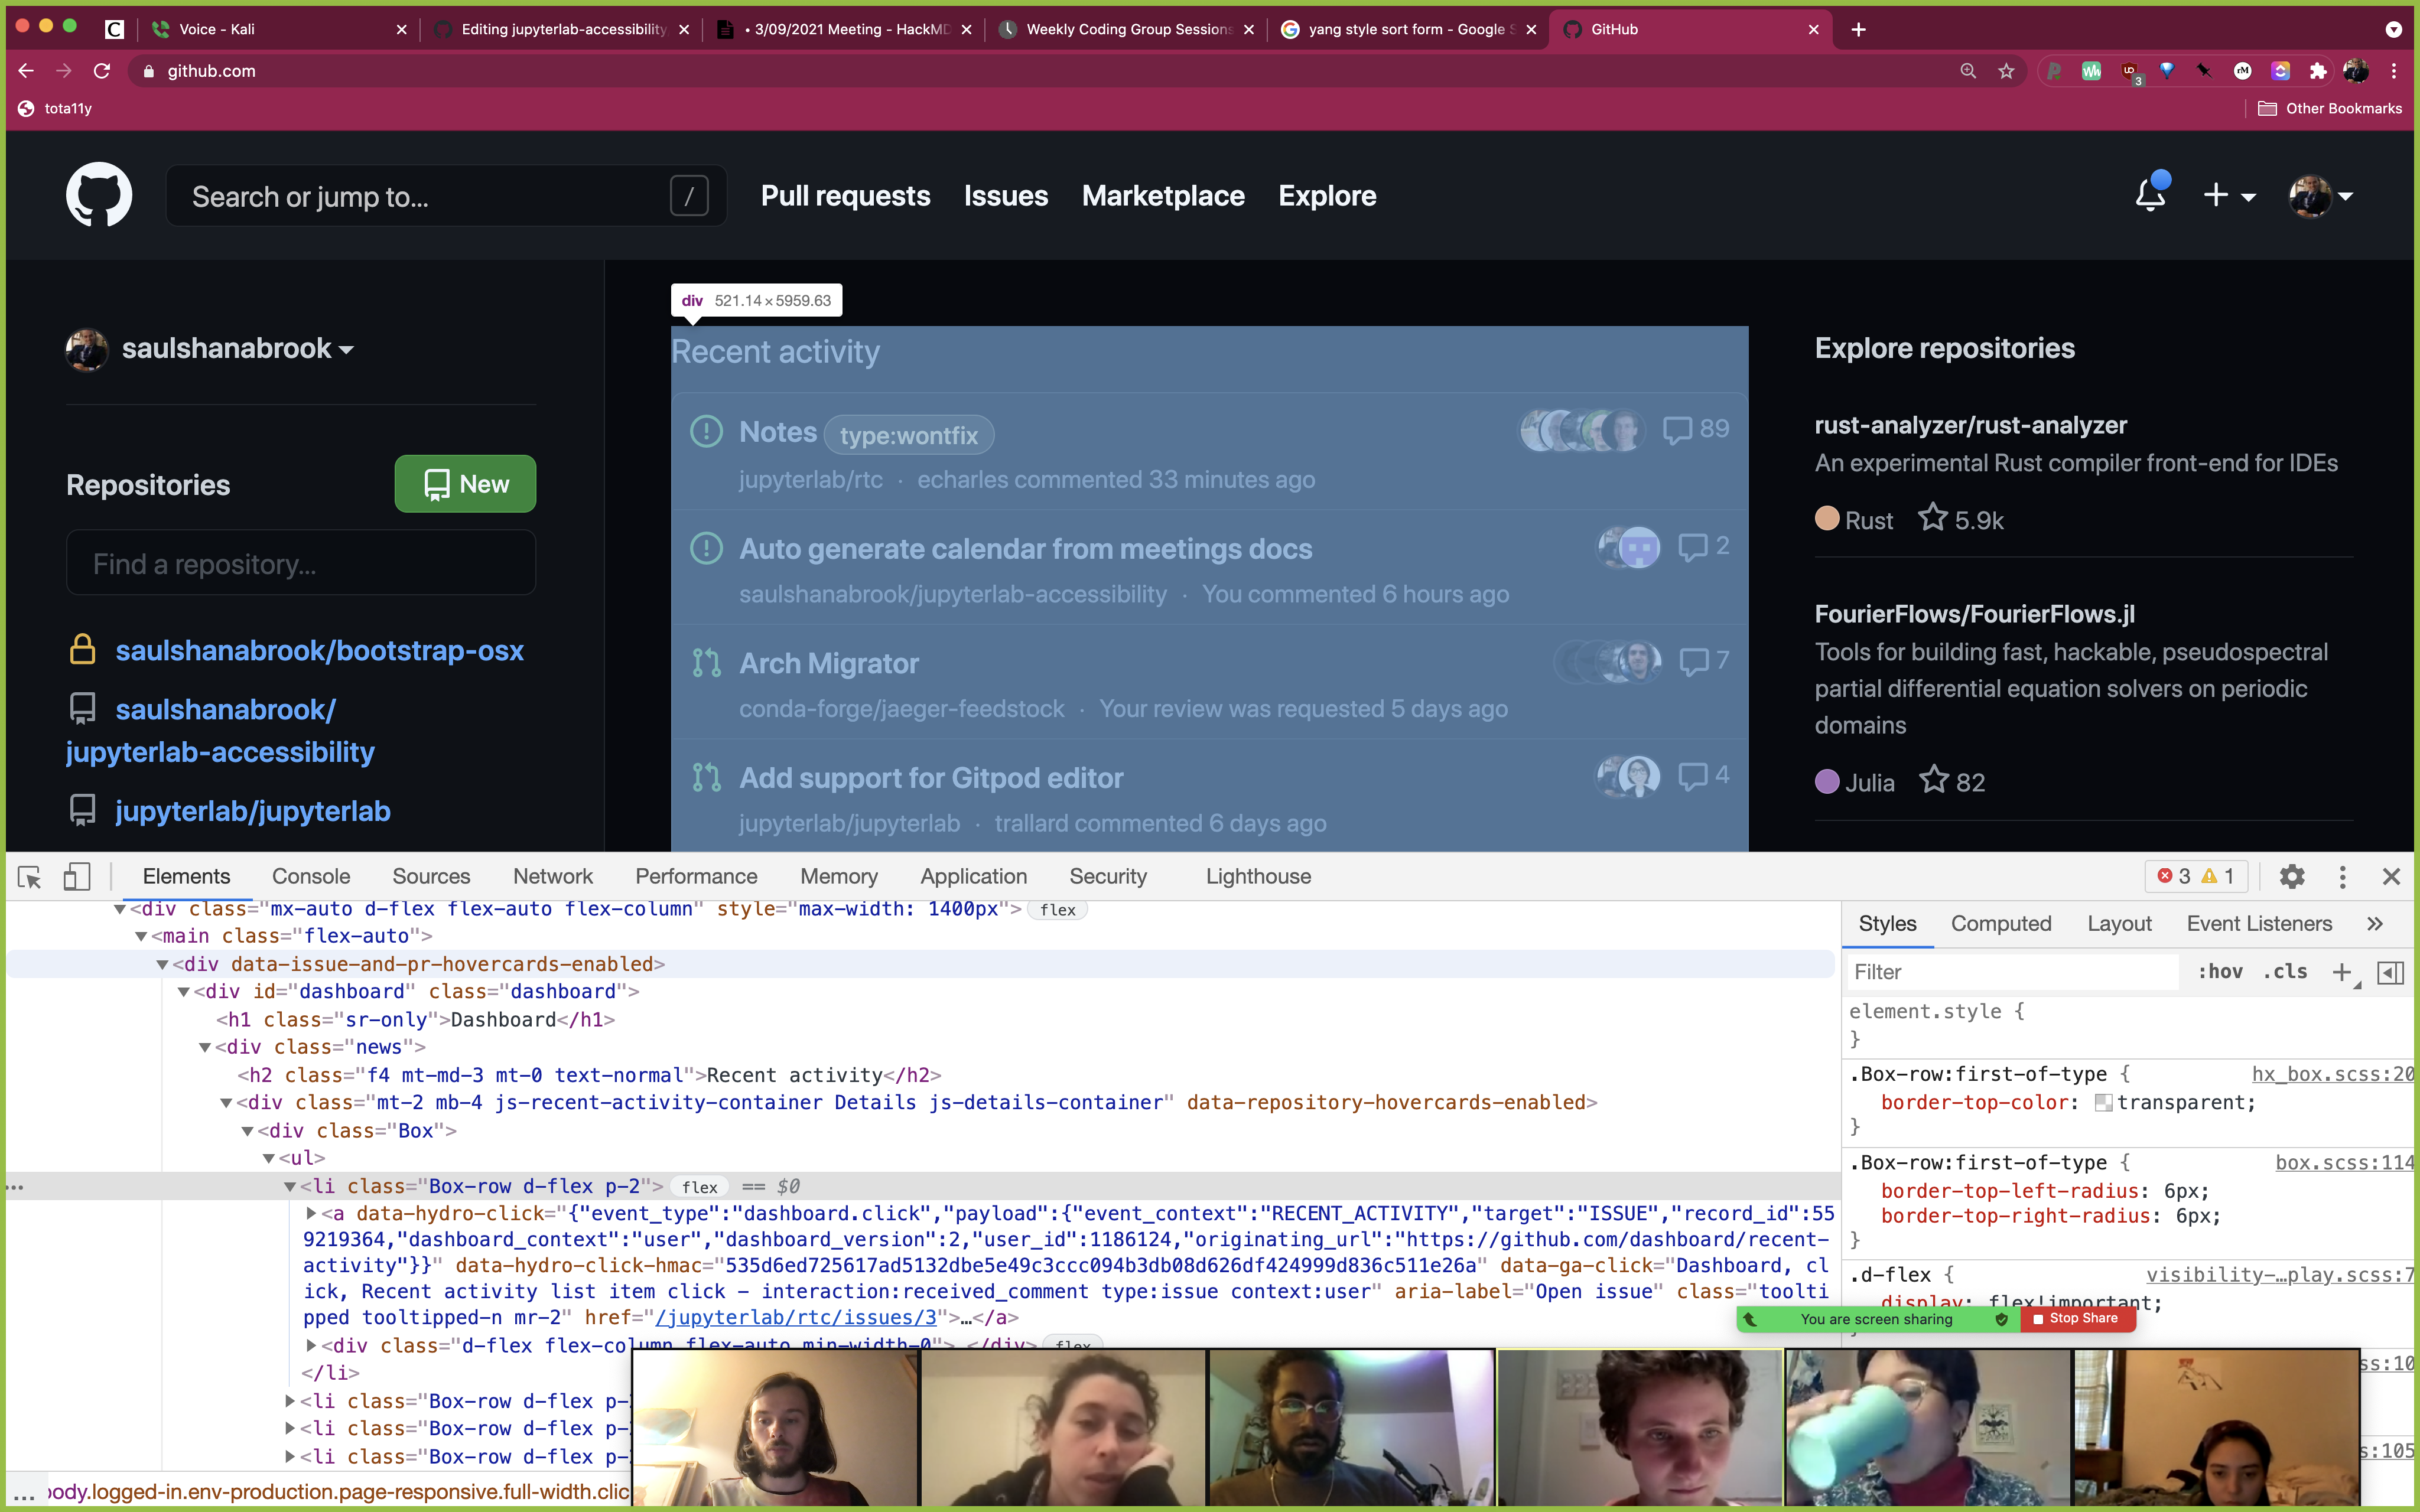Click the green New repository button
The image size is (2420, 1512).
(465, 484)
